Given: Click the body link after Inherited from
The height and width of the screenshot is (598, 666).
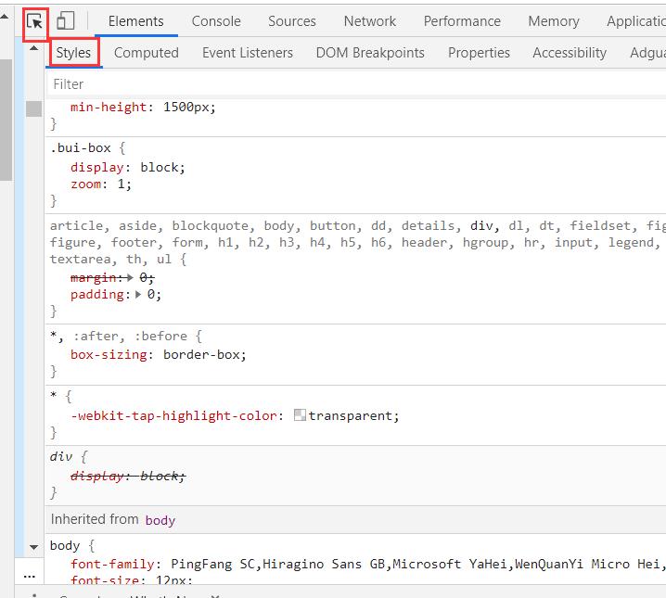Looking at the screenshot, I should 160,520.
